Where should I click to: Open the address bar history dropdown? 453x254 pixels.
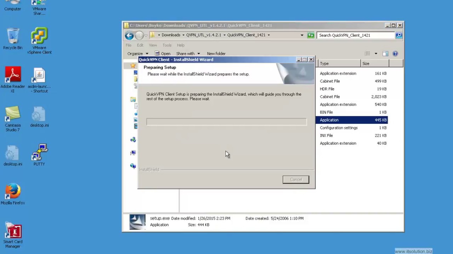click(x=302, y=35)
